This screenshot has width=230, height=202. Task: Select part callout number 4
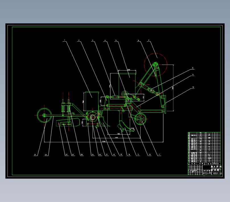tap(105, 40)
